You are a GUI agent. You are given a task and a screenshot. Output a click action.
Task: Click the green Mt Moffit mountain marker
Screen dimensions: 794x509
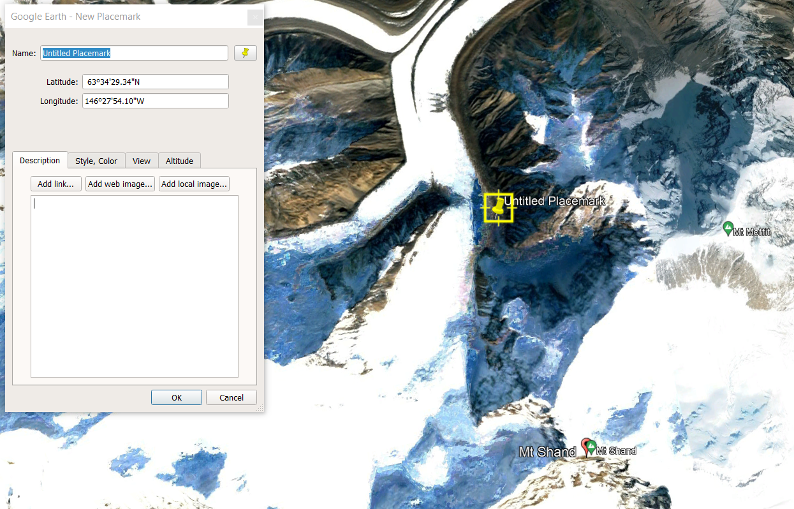pyautogui.click(x=728, y=228)
